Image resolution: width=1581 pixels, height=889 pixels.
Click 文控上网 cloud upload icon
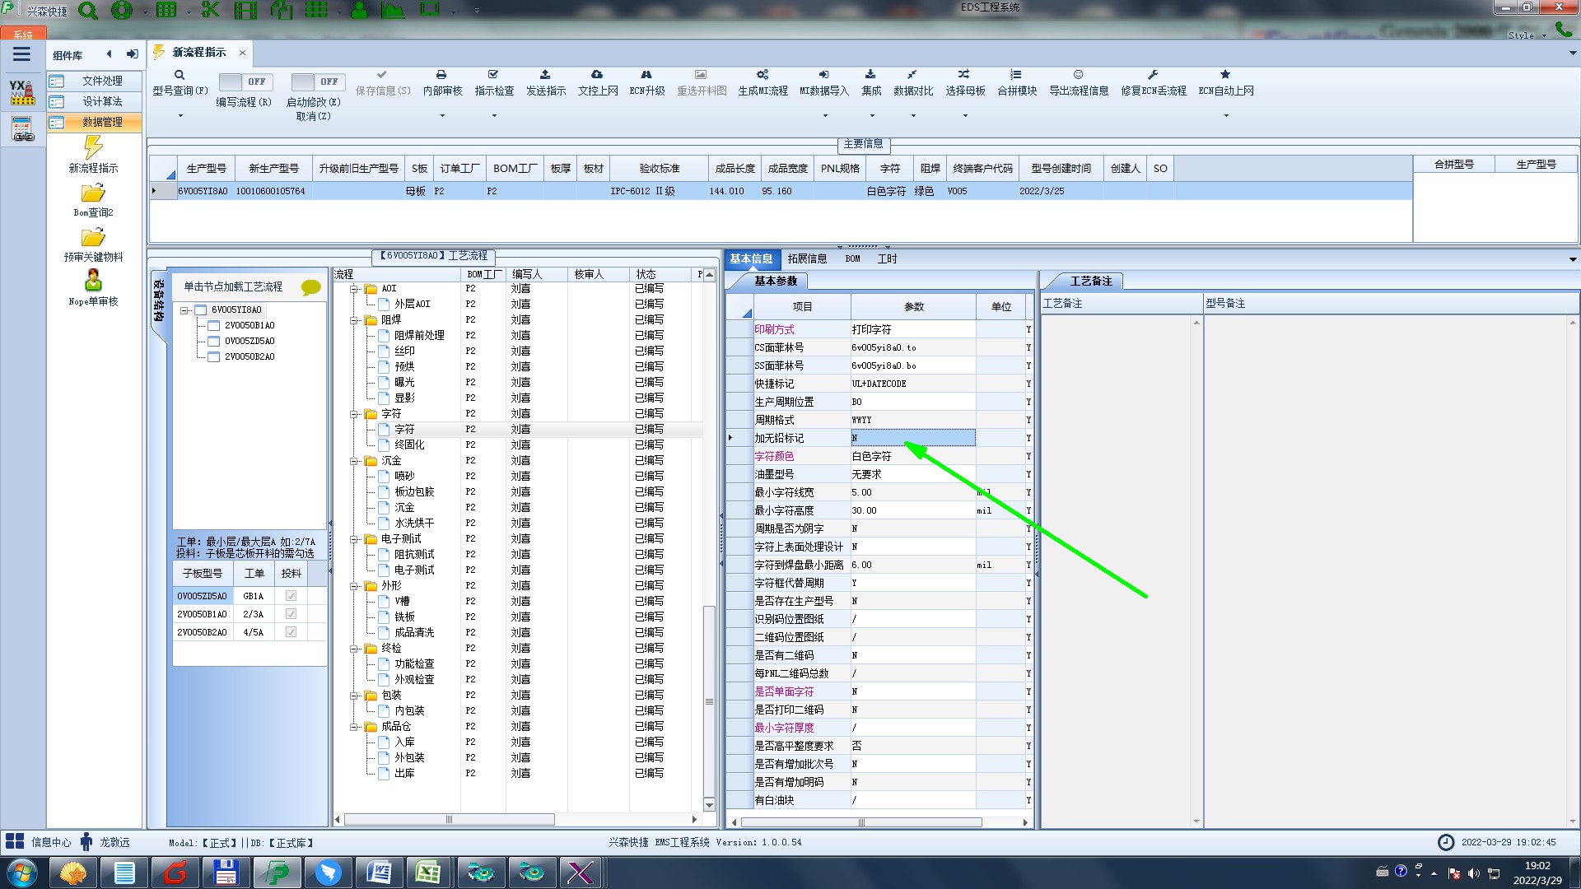pyautogui.click(x=597, y=75)
